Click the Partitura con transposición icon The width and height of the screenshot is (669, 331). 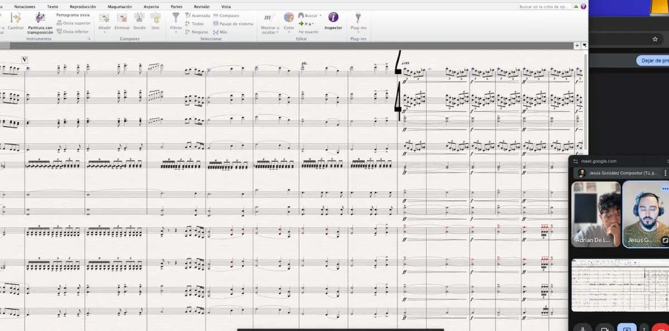(x=40, y=18)
